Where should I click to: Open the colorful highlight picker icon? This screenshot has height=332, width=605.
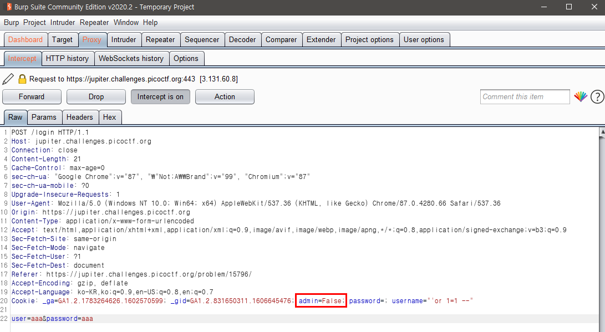pyautogui.click(x=580, y=97)
